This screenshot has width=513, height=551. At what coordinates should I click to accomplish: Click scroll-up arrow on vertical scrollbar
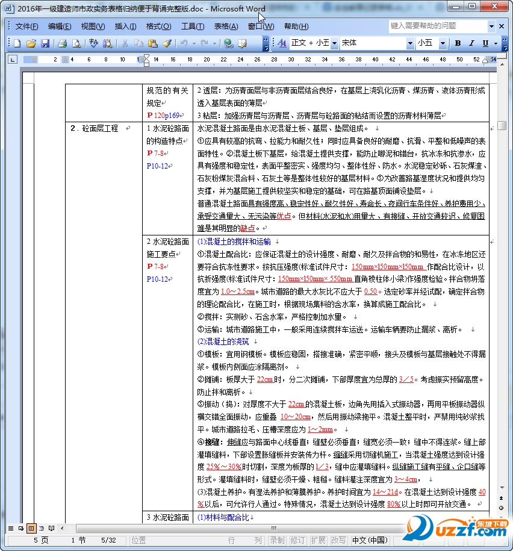(x=502, y=64)
